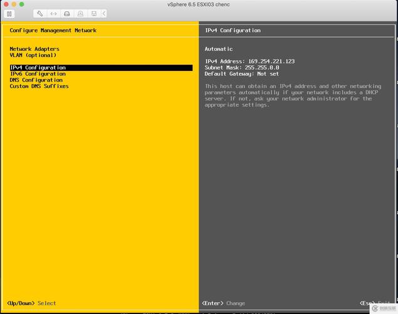The width and height of the screenshot is (398, 314).
Task: Click the <Enter> Change hint
Action: pyautogui.click(x=223, y=303)
